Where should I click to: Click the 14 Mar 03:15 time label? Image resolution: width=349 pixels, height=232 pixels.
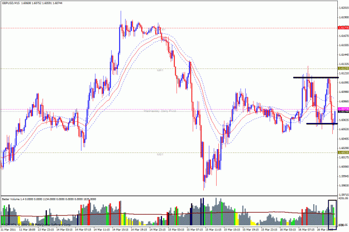click(x=65, y=230)
